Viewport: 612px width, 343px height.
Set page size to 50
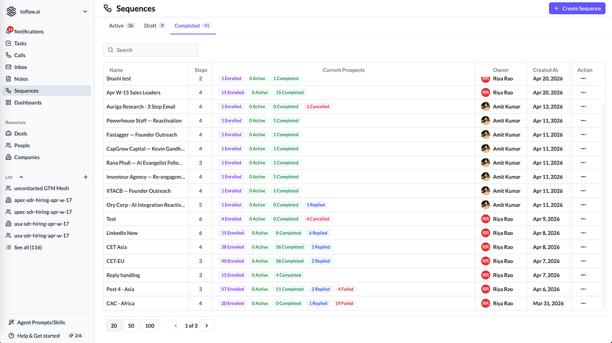[x=131, y=326]
